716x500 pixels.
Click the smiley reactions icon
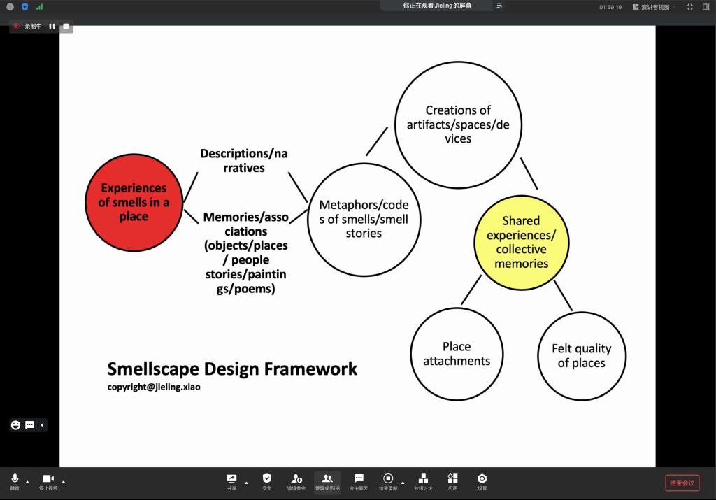point(15,424)
